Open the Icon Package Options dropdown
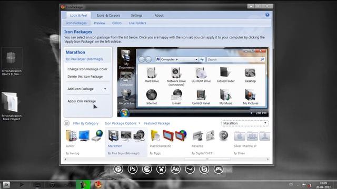Image resolution: width=337 pixels, height=189 pixels. tap(123, 123)
